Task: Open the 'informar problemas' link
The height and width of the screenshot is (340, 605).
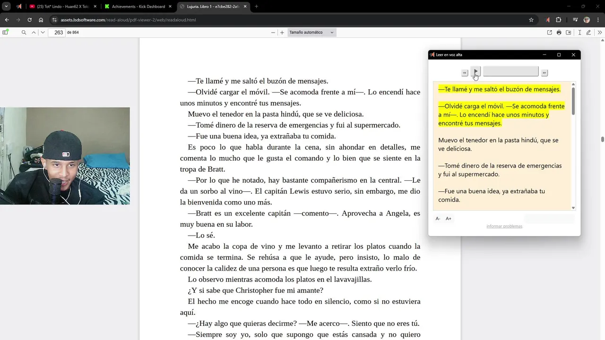Action: pos(504,226)
